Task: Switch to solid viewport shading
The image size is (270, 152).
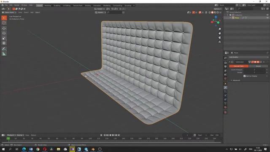Action: 212,12
